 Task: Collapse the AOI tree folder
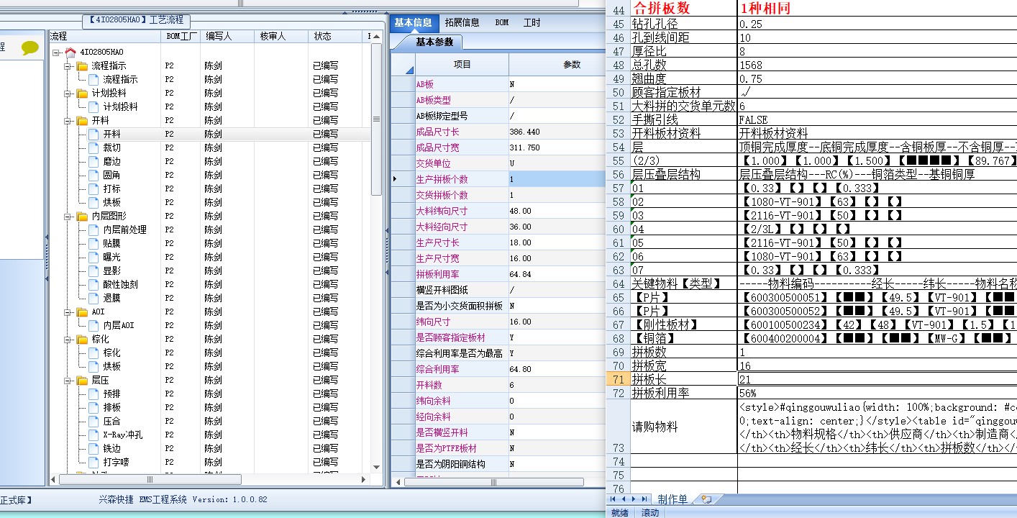(68, 312)
